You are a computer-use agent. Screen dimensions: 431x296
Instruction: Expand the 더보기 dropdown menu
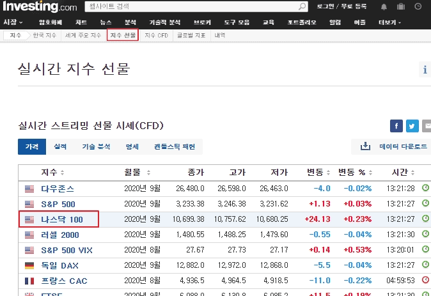[x=389, y=22]
